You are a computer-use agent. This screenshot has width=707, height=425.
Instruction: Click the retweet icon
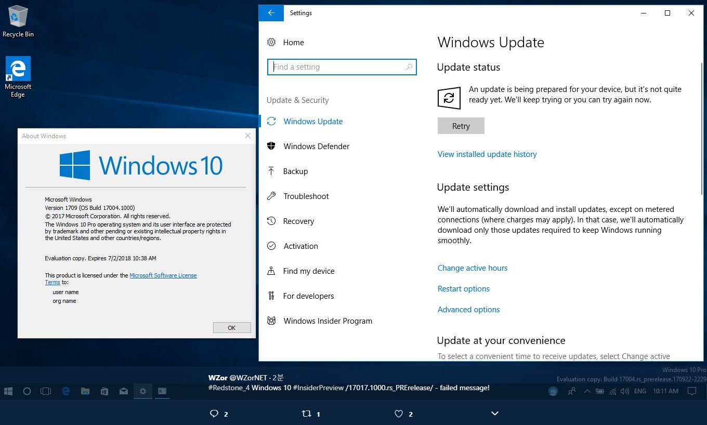tap(307, 414)
